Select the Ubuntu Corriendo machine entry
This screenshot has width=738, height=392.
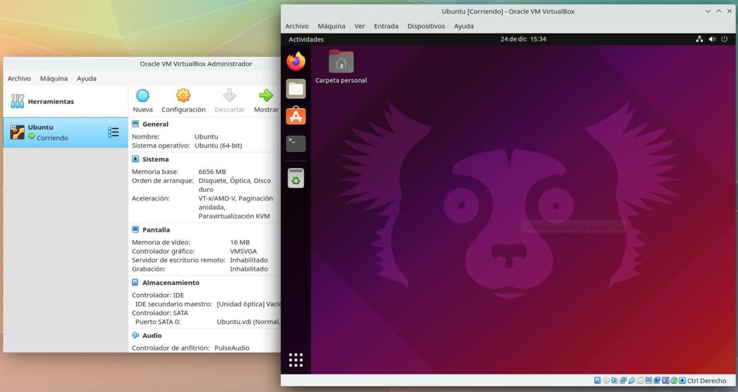pyautogui.click(x=66, y=132)
